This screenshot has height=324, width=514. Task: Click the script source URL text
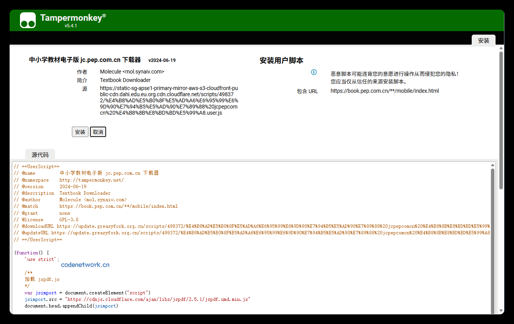click(x=169, y=100)
